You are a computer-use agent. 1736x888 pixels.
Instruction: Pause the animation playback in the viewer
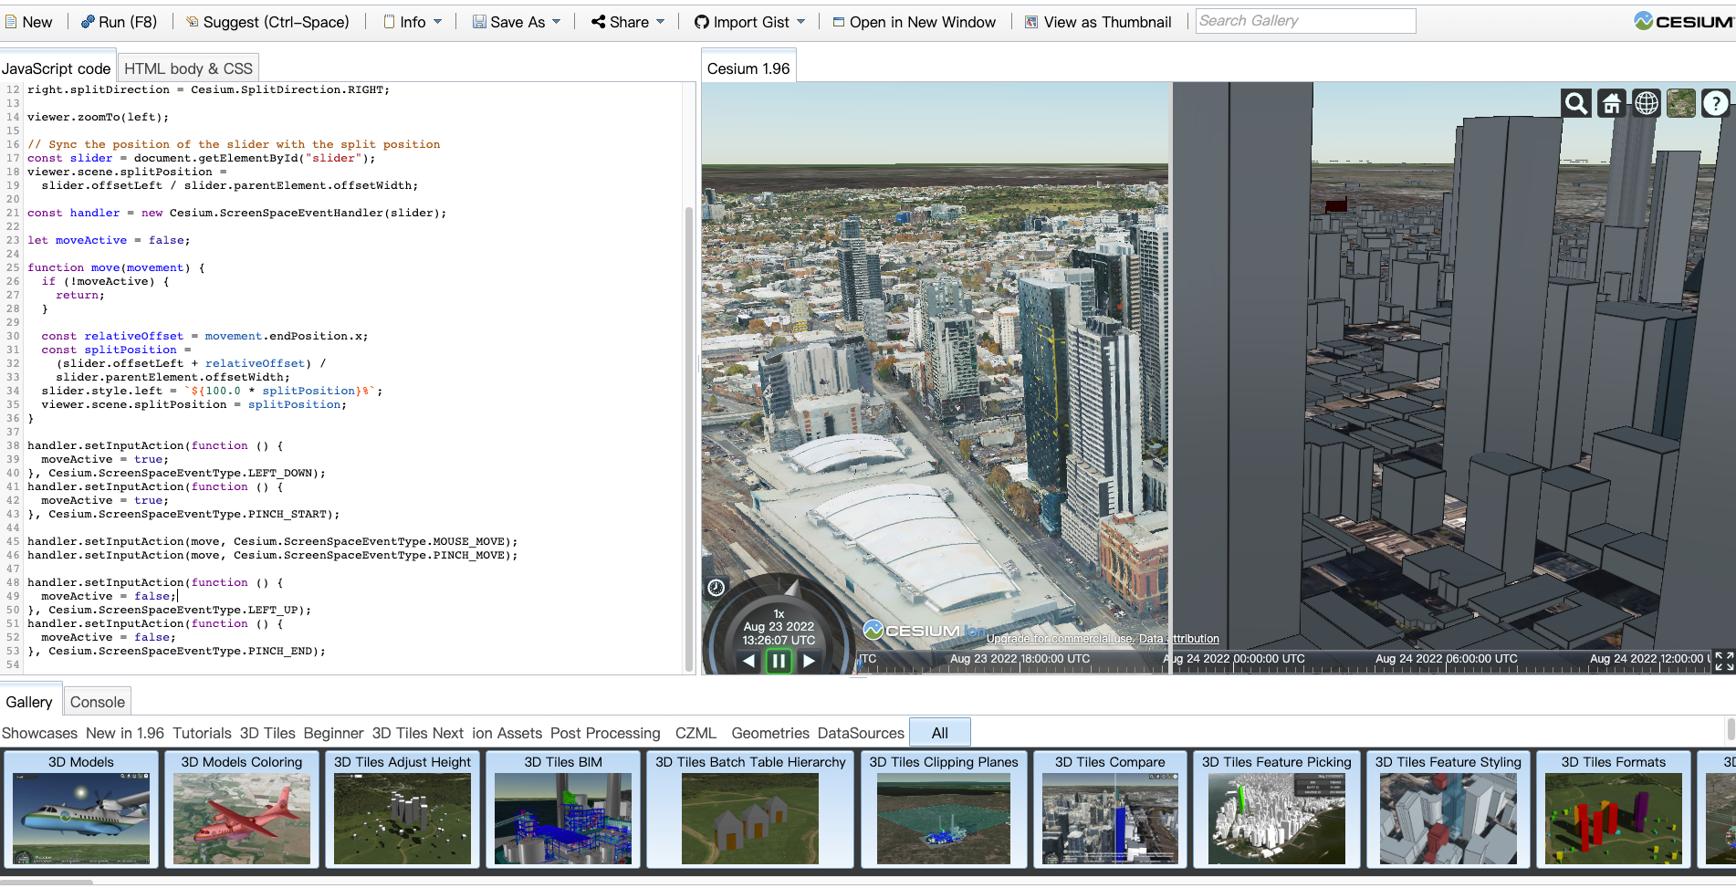coord(778,661)
